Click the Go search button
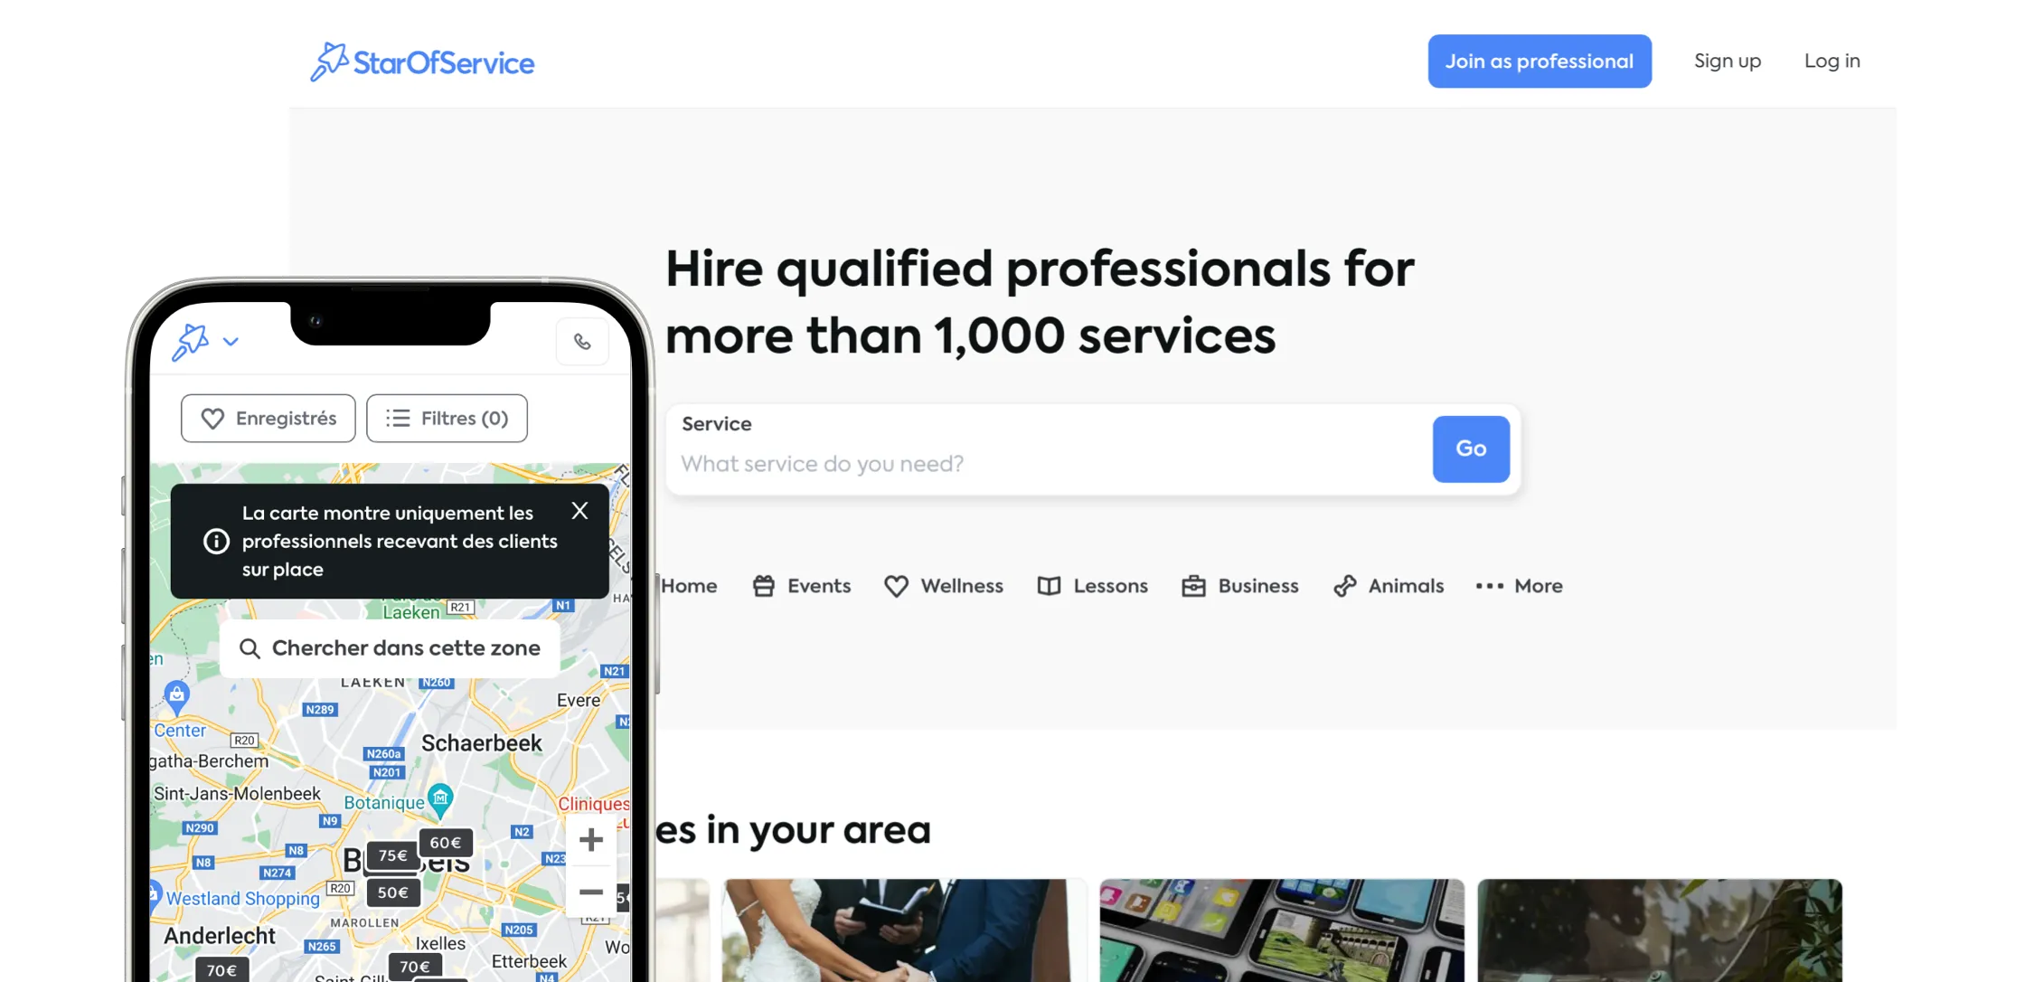2025x982 pixels. [1471, 449]
